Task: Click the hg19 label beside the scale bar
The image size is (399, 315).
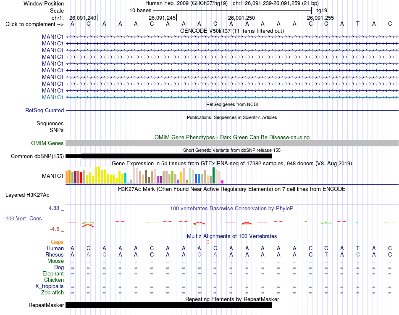Action: pyautogui.click(x=321, y=11)
